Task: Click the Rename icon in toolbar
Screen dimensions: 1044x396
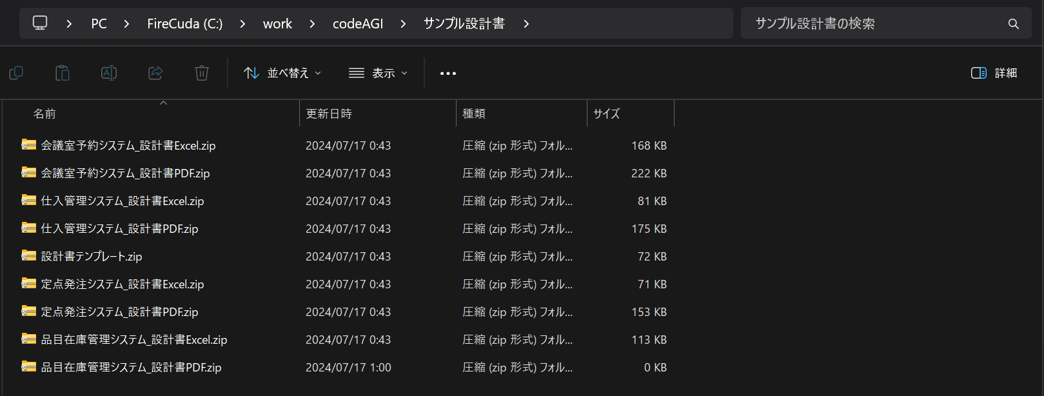Action: coord(109,73)
